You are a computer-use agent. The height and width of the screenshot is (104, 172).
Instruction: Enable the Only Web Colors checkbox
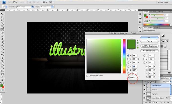[x=87, y=76]
